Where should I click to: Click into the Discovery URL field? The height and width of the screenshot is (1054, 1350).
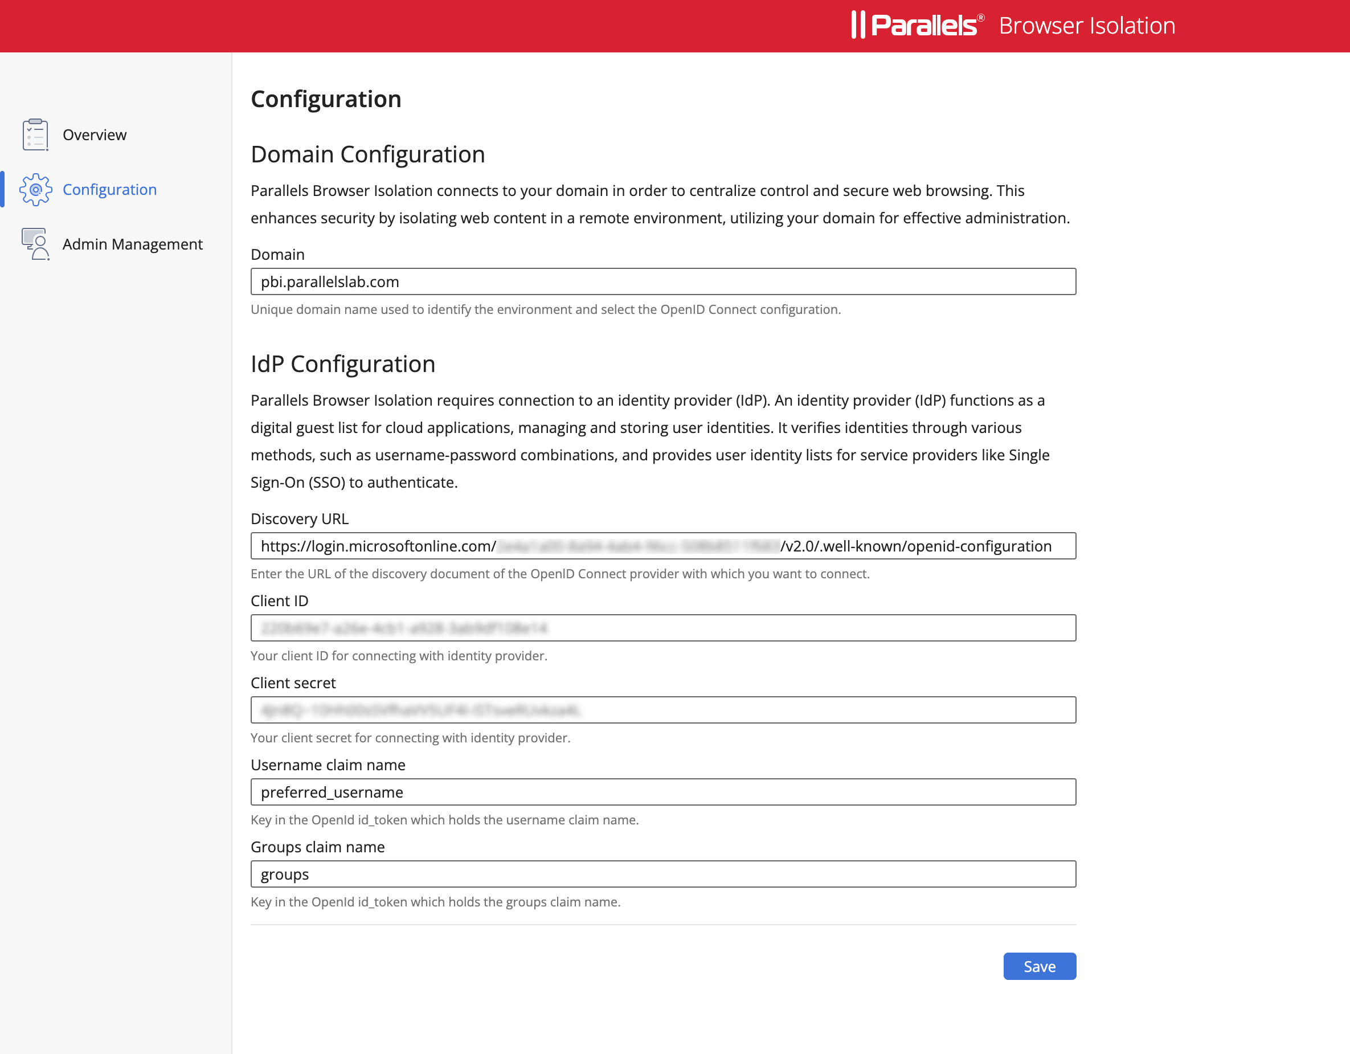663,546
